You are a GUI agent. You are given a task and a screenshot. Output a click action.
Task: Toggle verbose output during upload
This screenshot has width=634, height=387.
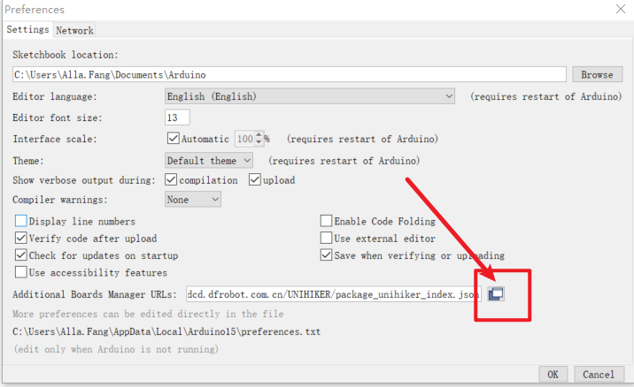255,180
